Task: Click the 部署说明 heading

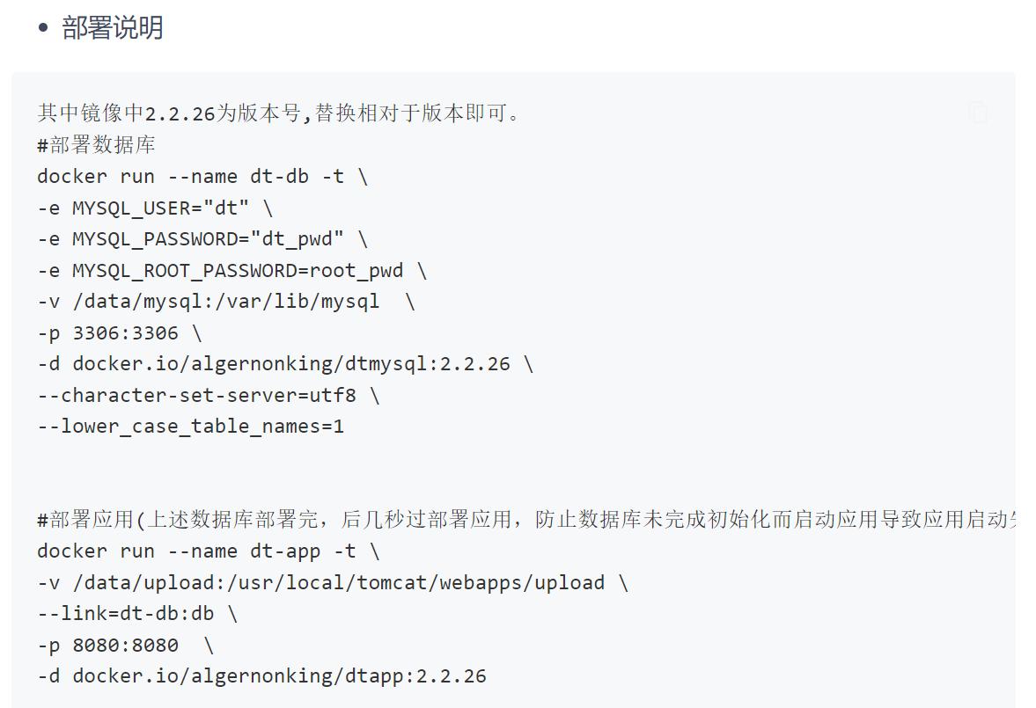Action: click(112, 28)
